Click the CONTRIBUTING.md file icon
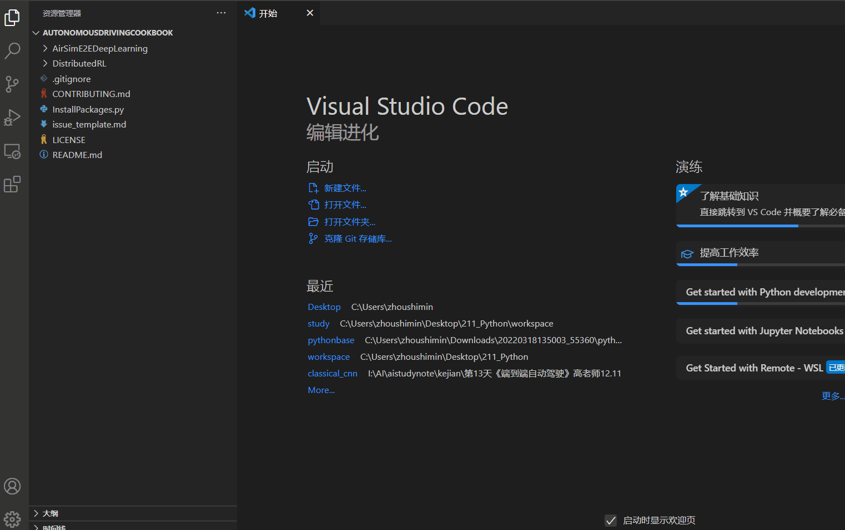This screenshot has width=845, height=530. point(44,94)
